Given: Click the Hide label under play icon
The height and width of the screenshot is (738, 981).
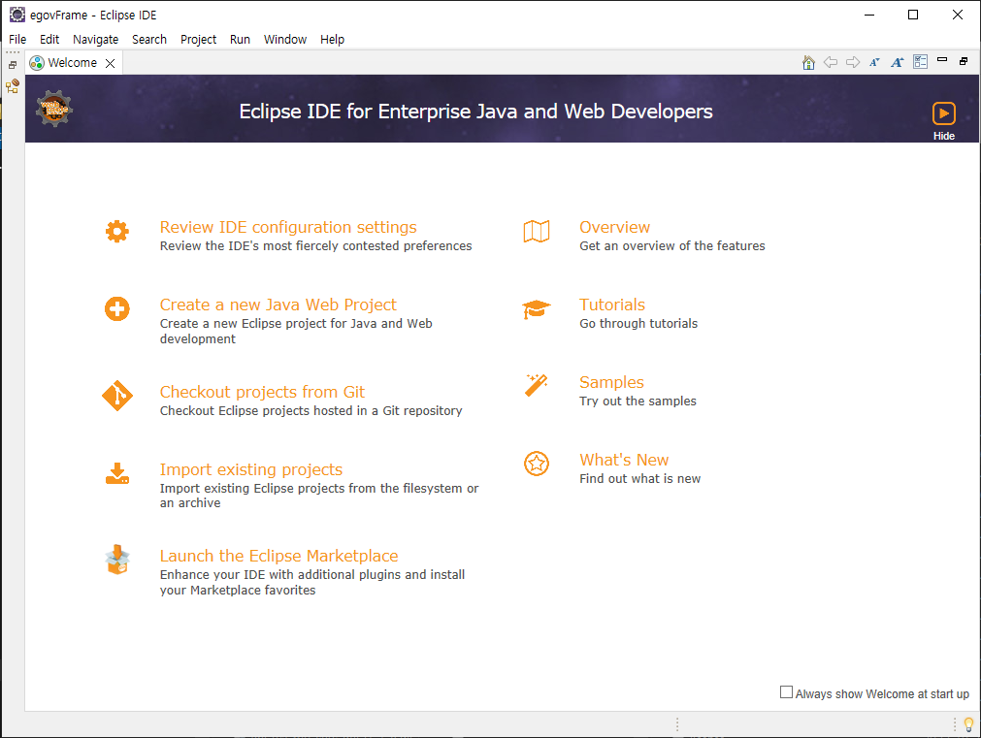Looking at the screenshot, I should point(943,136).
